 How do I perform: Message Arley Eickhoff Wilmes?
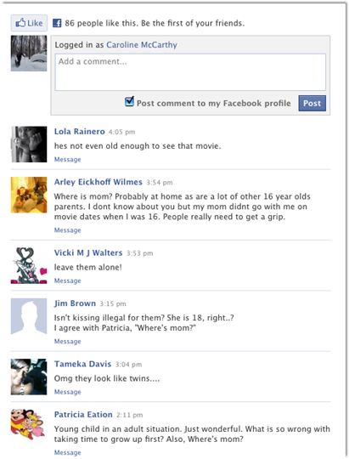click(68, 230)
